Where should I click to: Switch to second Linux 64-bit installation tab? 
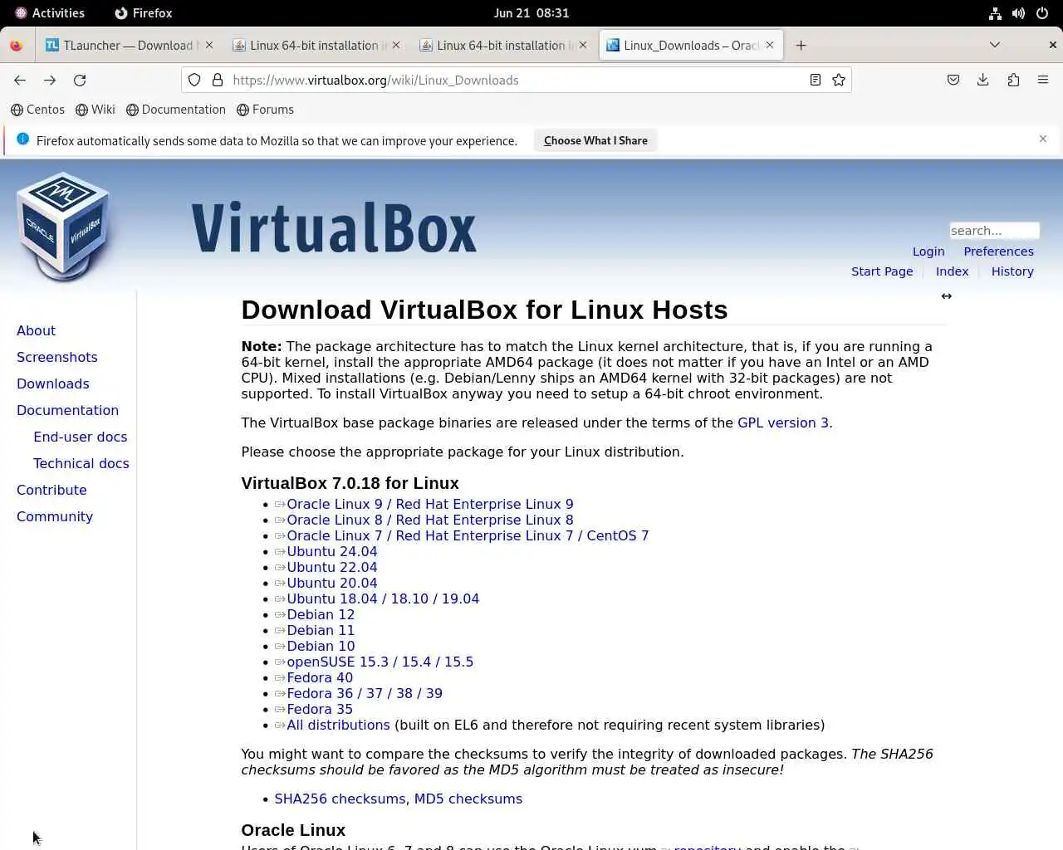[x=503, y=45]
